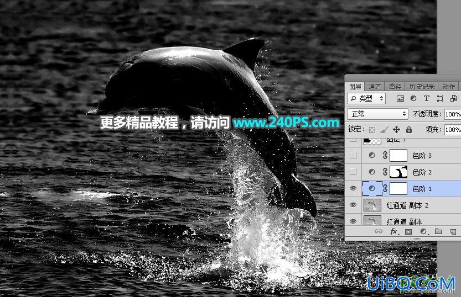Create new fill or adjustment layer
Image resolution: width=461 pixels, height=297 pixels.
(x=424, y=232)
